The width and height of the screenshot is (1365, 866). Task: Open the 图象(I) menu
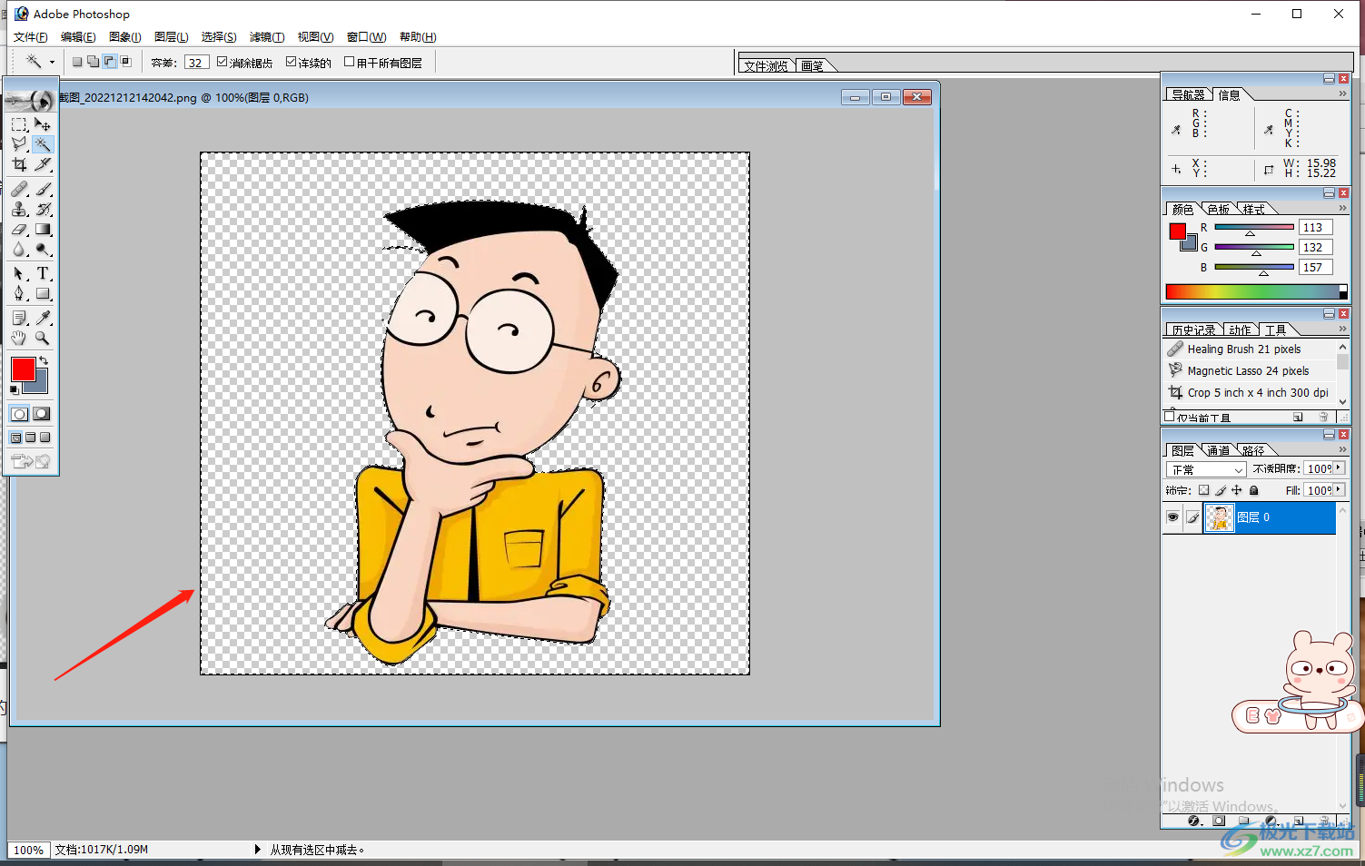coord(124,37)
